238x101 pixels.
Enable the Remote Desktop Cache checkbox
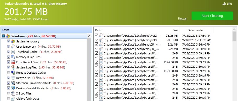pyautogui.click(x=8, y=73)
